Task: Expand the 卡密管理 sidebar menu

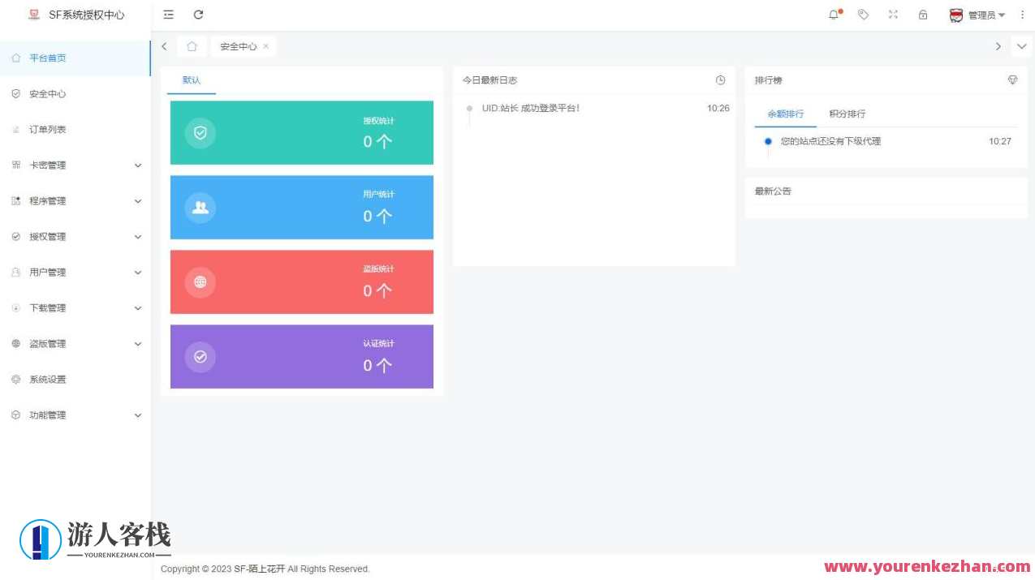Action: 47,165
